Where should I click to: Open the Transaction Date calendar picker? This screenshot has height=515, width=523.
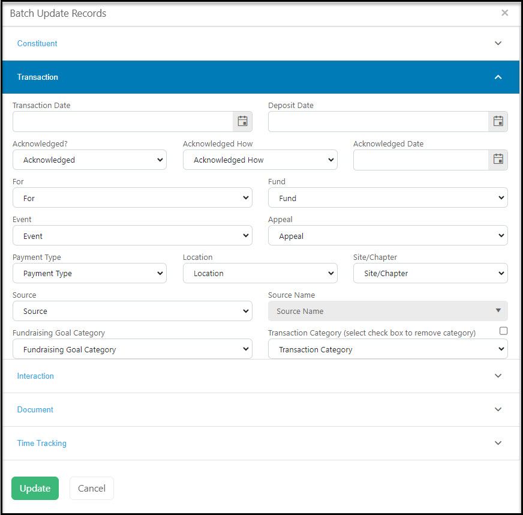(x=242, y=121)
